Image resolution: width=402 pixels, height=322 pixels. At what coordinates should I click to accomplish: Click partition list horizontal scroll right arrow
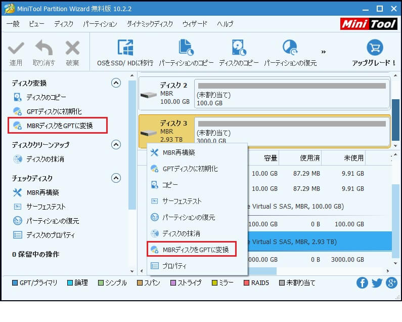click(x=388, y=271)
